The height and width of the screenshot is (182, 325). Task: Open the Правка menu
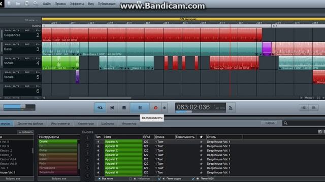(60, 4)
